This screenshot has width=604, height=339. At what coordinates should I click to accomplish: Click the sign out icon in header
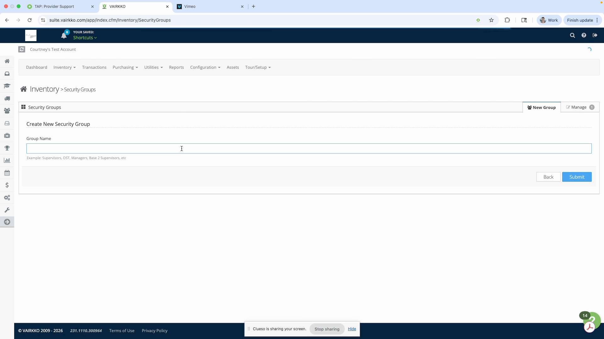(x=595, y=35)
